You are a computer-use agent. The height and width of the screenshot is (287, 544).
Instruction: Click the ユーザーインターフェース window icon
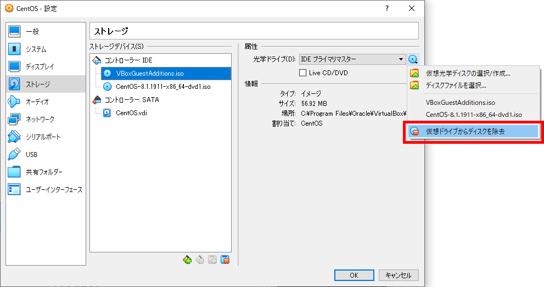click(x=14, y=189)
